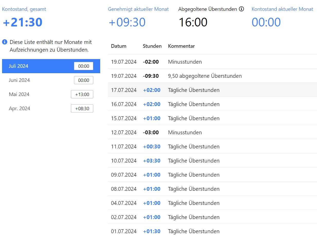317x237 pixels.
Task: Click Kontostand aktueller Monat heading
Action: click(282, 9)
